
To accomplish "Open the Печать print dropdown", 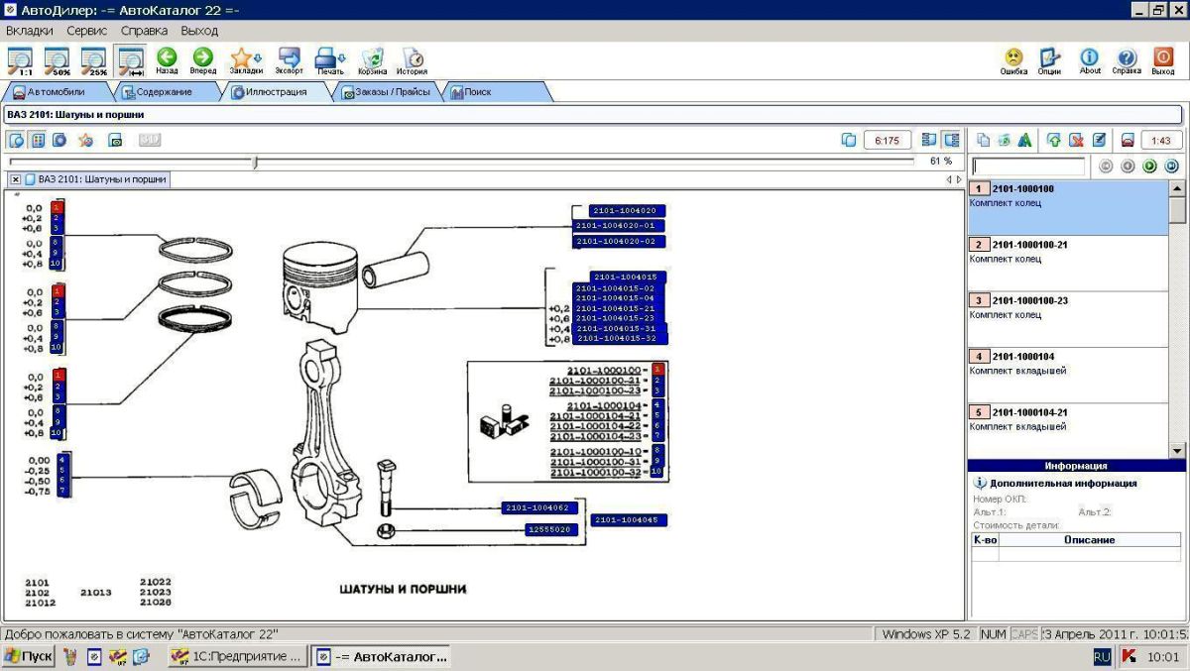I will 330,61.
